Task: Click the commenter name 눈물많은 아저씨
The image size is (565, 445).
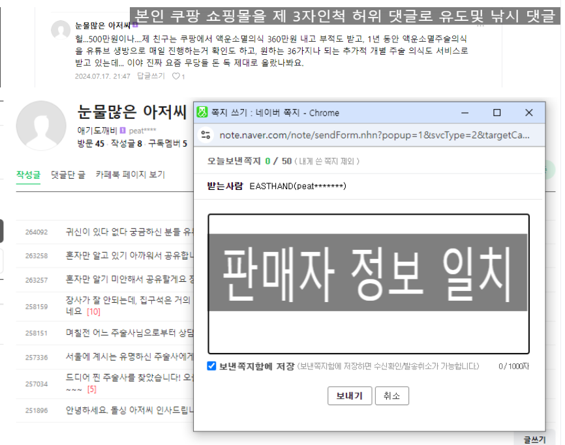Action: 102,25
